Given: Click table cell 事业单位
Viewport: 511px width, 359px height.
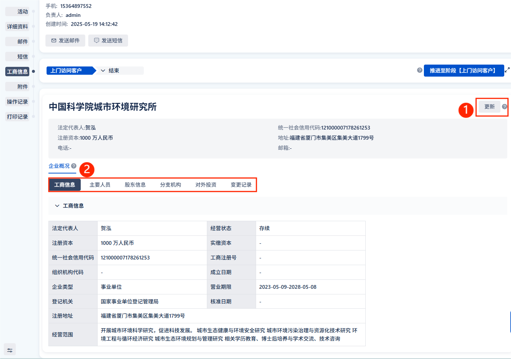Looking at the screenshot, I should [x=152, y=287].
